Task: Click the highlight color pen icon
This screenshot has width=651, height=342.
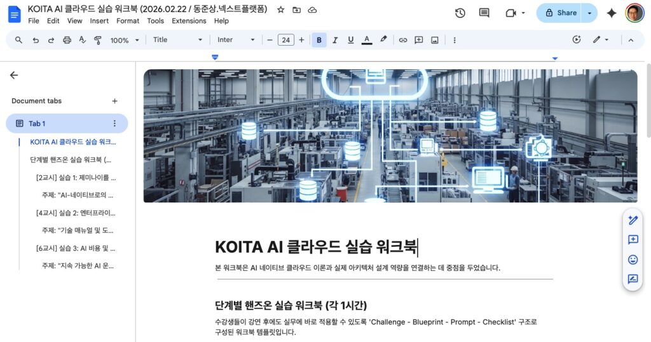Action: coord(383,39)
